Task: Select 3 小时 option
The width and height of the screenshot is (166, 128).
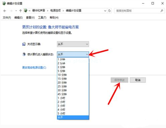Action: 73,106
